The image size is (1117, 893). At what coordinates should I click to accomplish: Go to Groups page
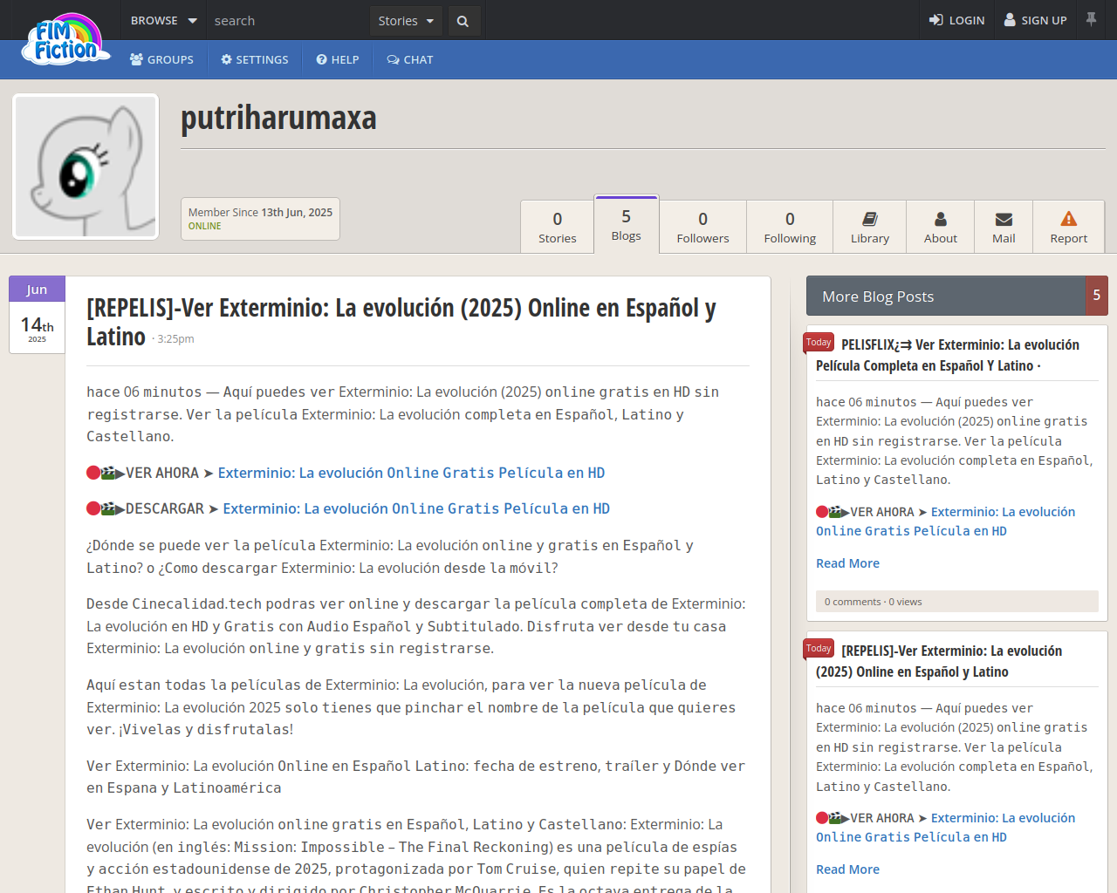pos(161,59)
